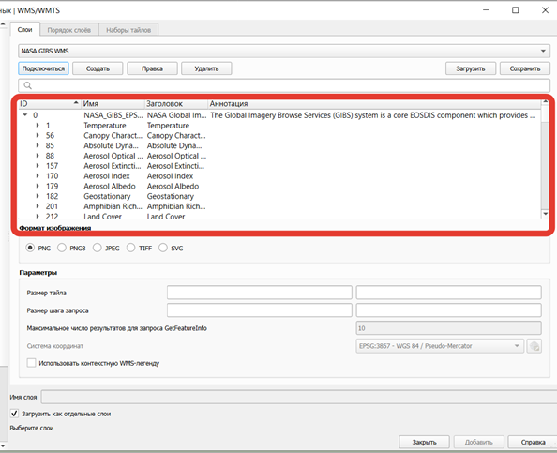Click the search magnifier icon in filter box
Viewport: 557px width, 453px height.
coord(28,85)
